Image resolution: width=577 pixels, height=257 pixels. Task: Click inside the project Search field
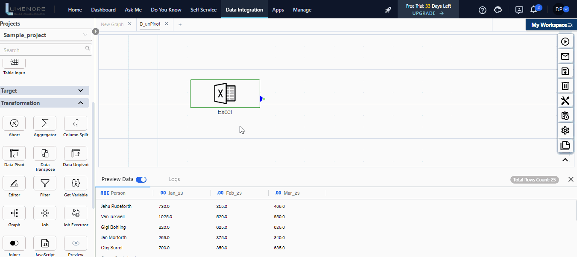coord(43,50)
